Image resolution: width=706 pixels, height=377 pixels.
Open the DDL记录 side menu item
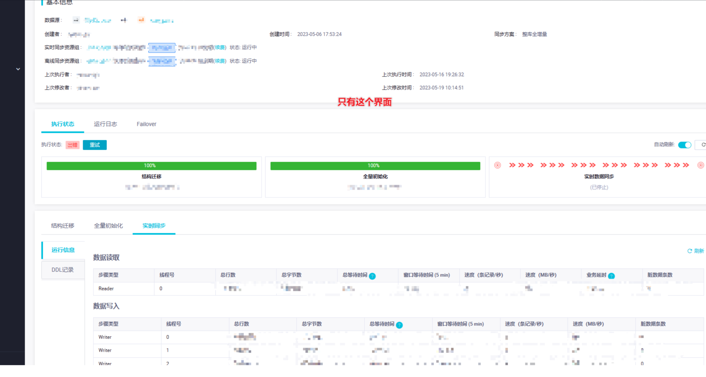click(x=62, y=269)
